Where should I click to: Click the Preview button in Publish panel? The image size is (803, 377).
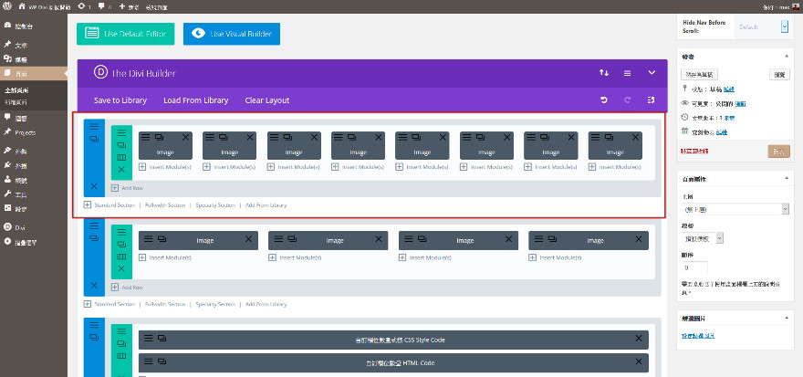(779, 75)
